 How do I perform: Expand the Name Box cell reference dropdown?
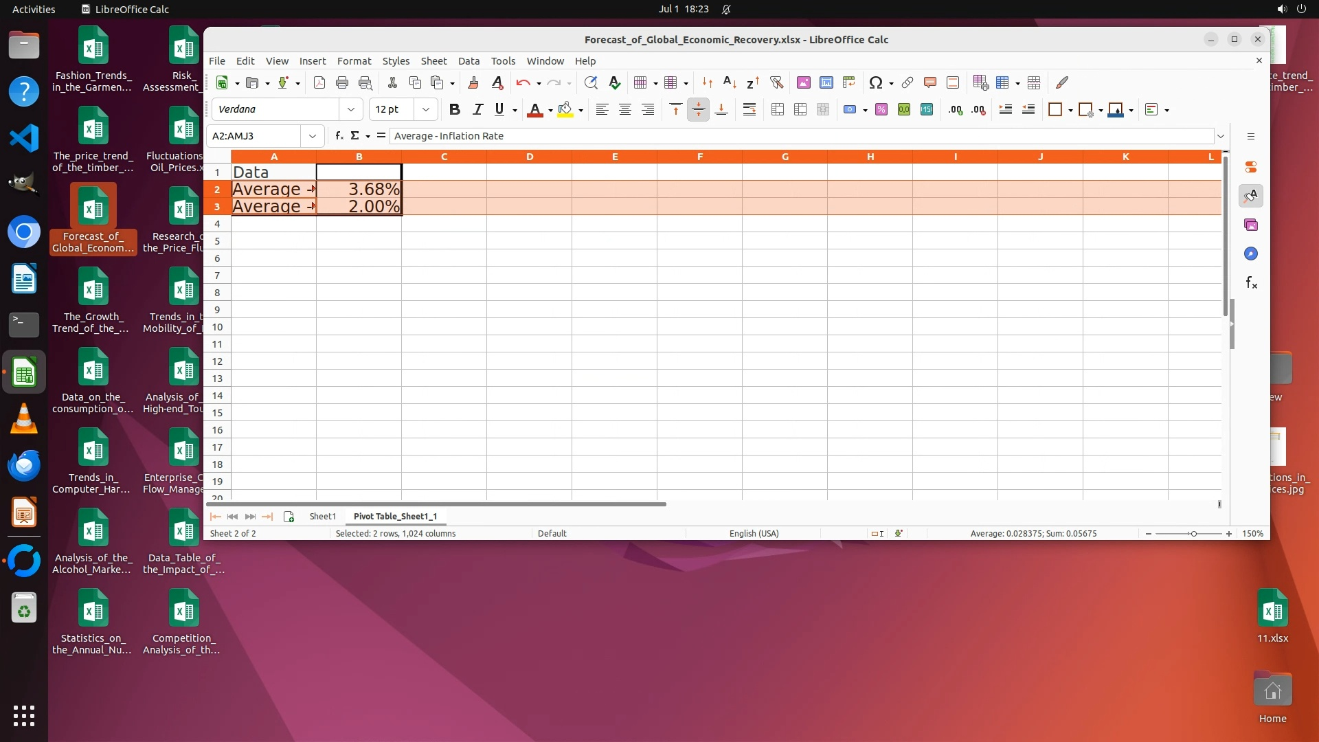point(313,136)
